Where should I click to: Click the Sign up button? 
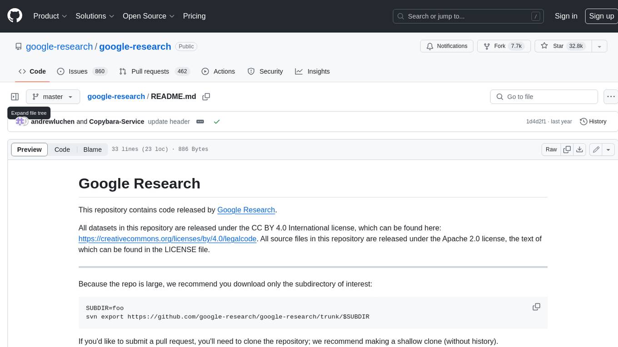coord(601,16)
